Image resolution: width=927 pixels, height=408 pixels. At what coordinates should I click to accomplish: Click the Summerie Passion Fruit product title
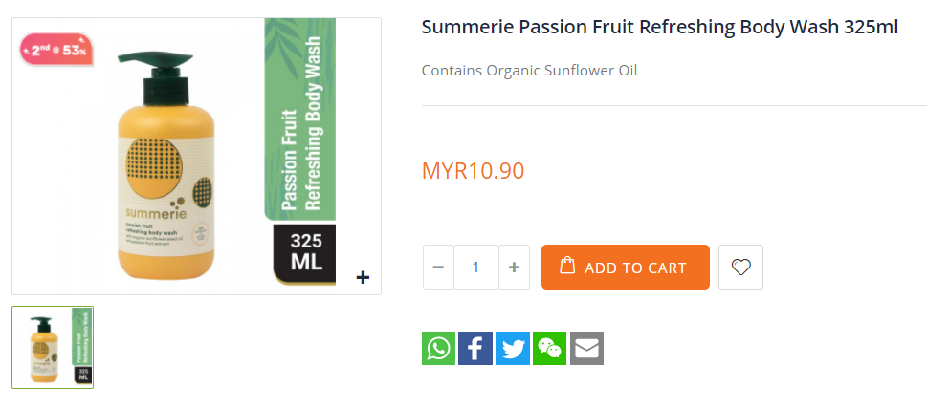click(660, 27)
